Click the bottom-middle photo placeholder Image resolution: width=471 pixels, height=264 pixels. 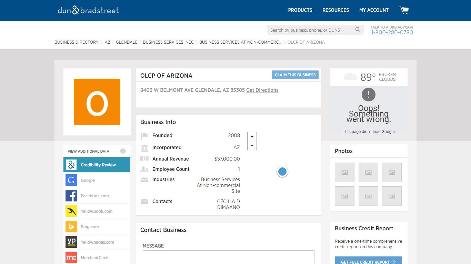(x=368, y=196)
